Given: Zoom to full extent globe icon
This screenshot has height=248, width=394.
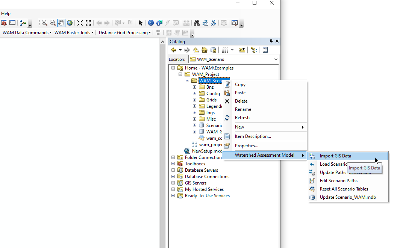Looking at the screenshot, I should point(70,23).
